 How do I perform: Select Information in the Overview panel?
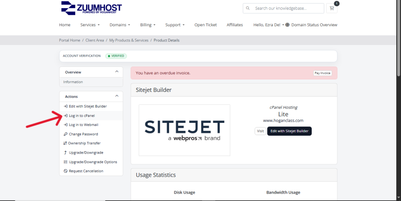click(91, 82)
